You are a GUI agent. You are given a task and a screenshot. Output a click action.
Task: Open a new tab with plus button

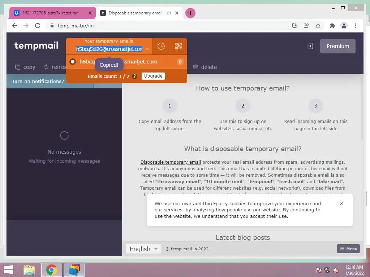pos(190,13)
